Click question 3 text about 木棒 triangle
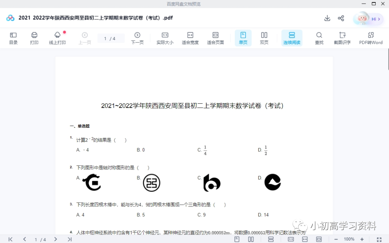 click(151, 205)
